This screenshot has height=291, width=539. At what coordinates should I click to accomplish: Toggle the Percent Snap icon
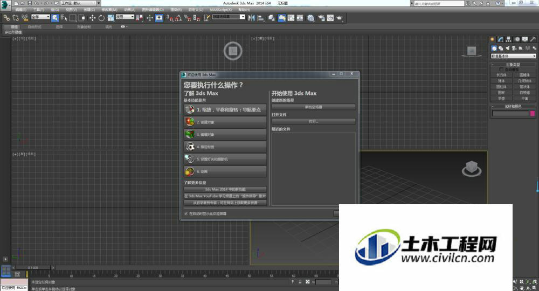188,18
